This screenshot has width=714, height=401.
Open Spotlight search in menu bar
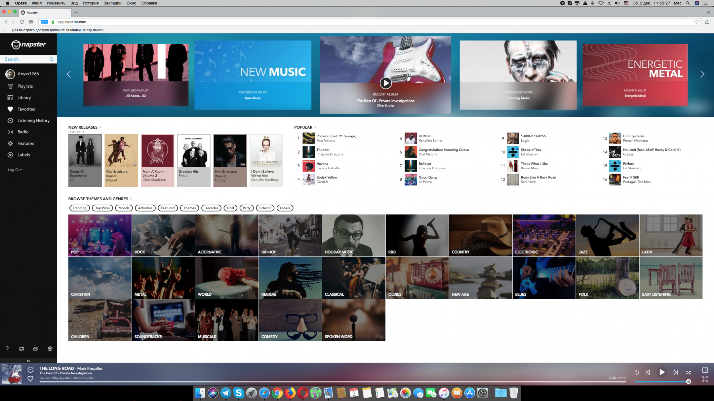pos(688,3)
